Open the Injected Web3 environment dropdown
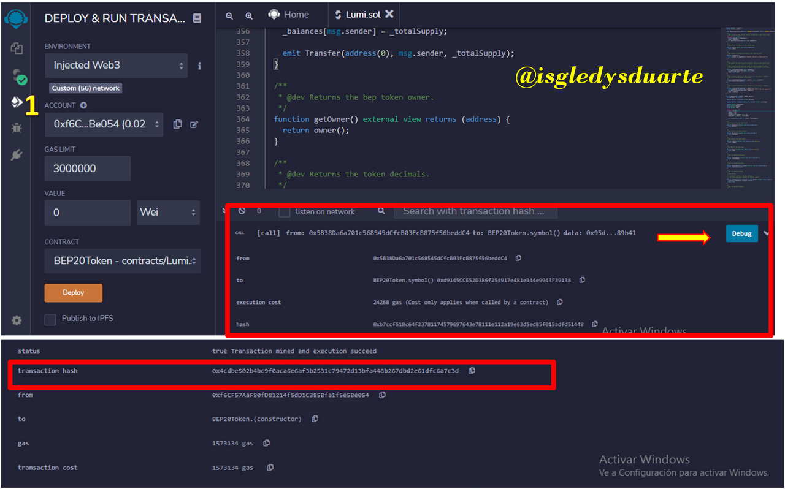This screenshot has width=785, height=489. pos(116,66)
